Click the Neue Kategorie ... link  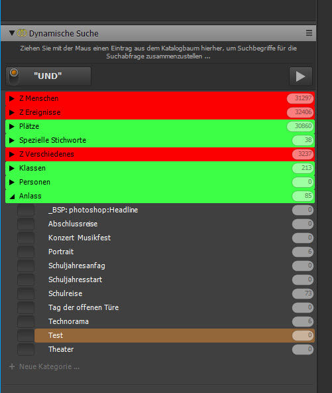point(49,366)
